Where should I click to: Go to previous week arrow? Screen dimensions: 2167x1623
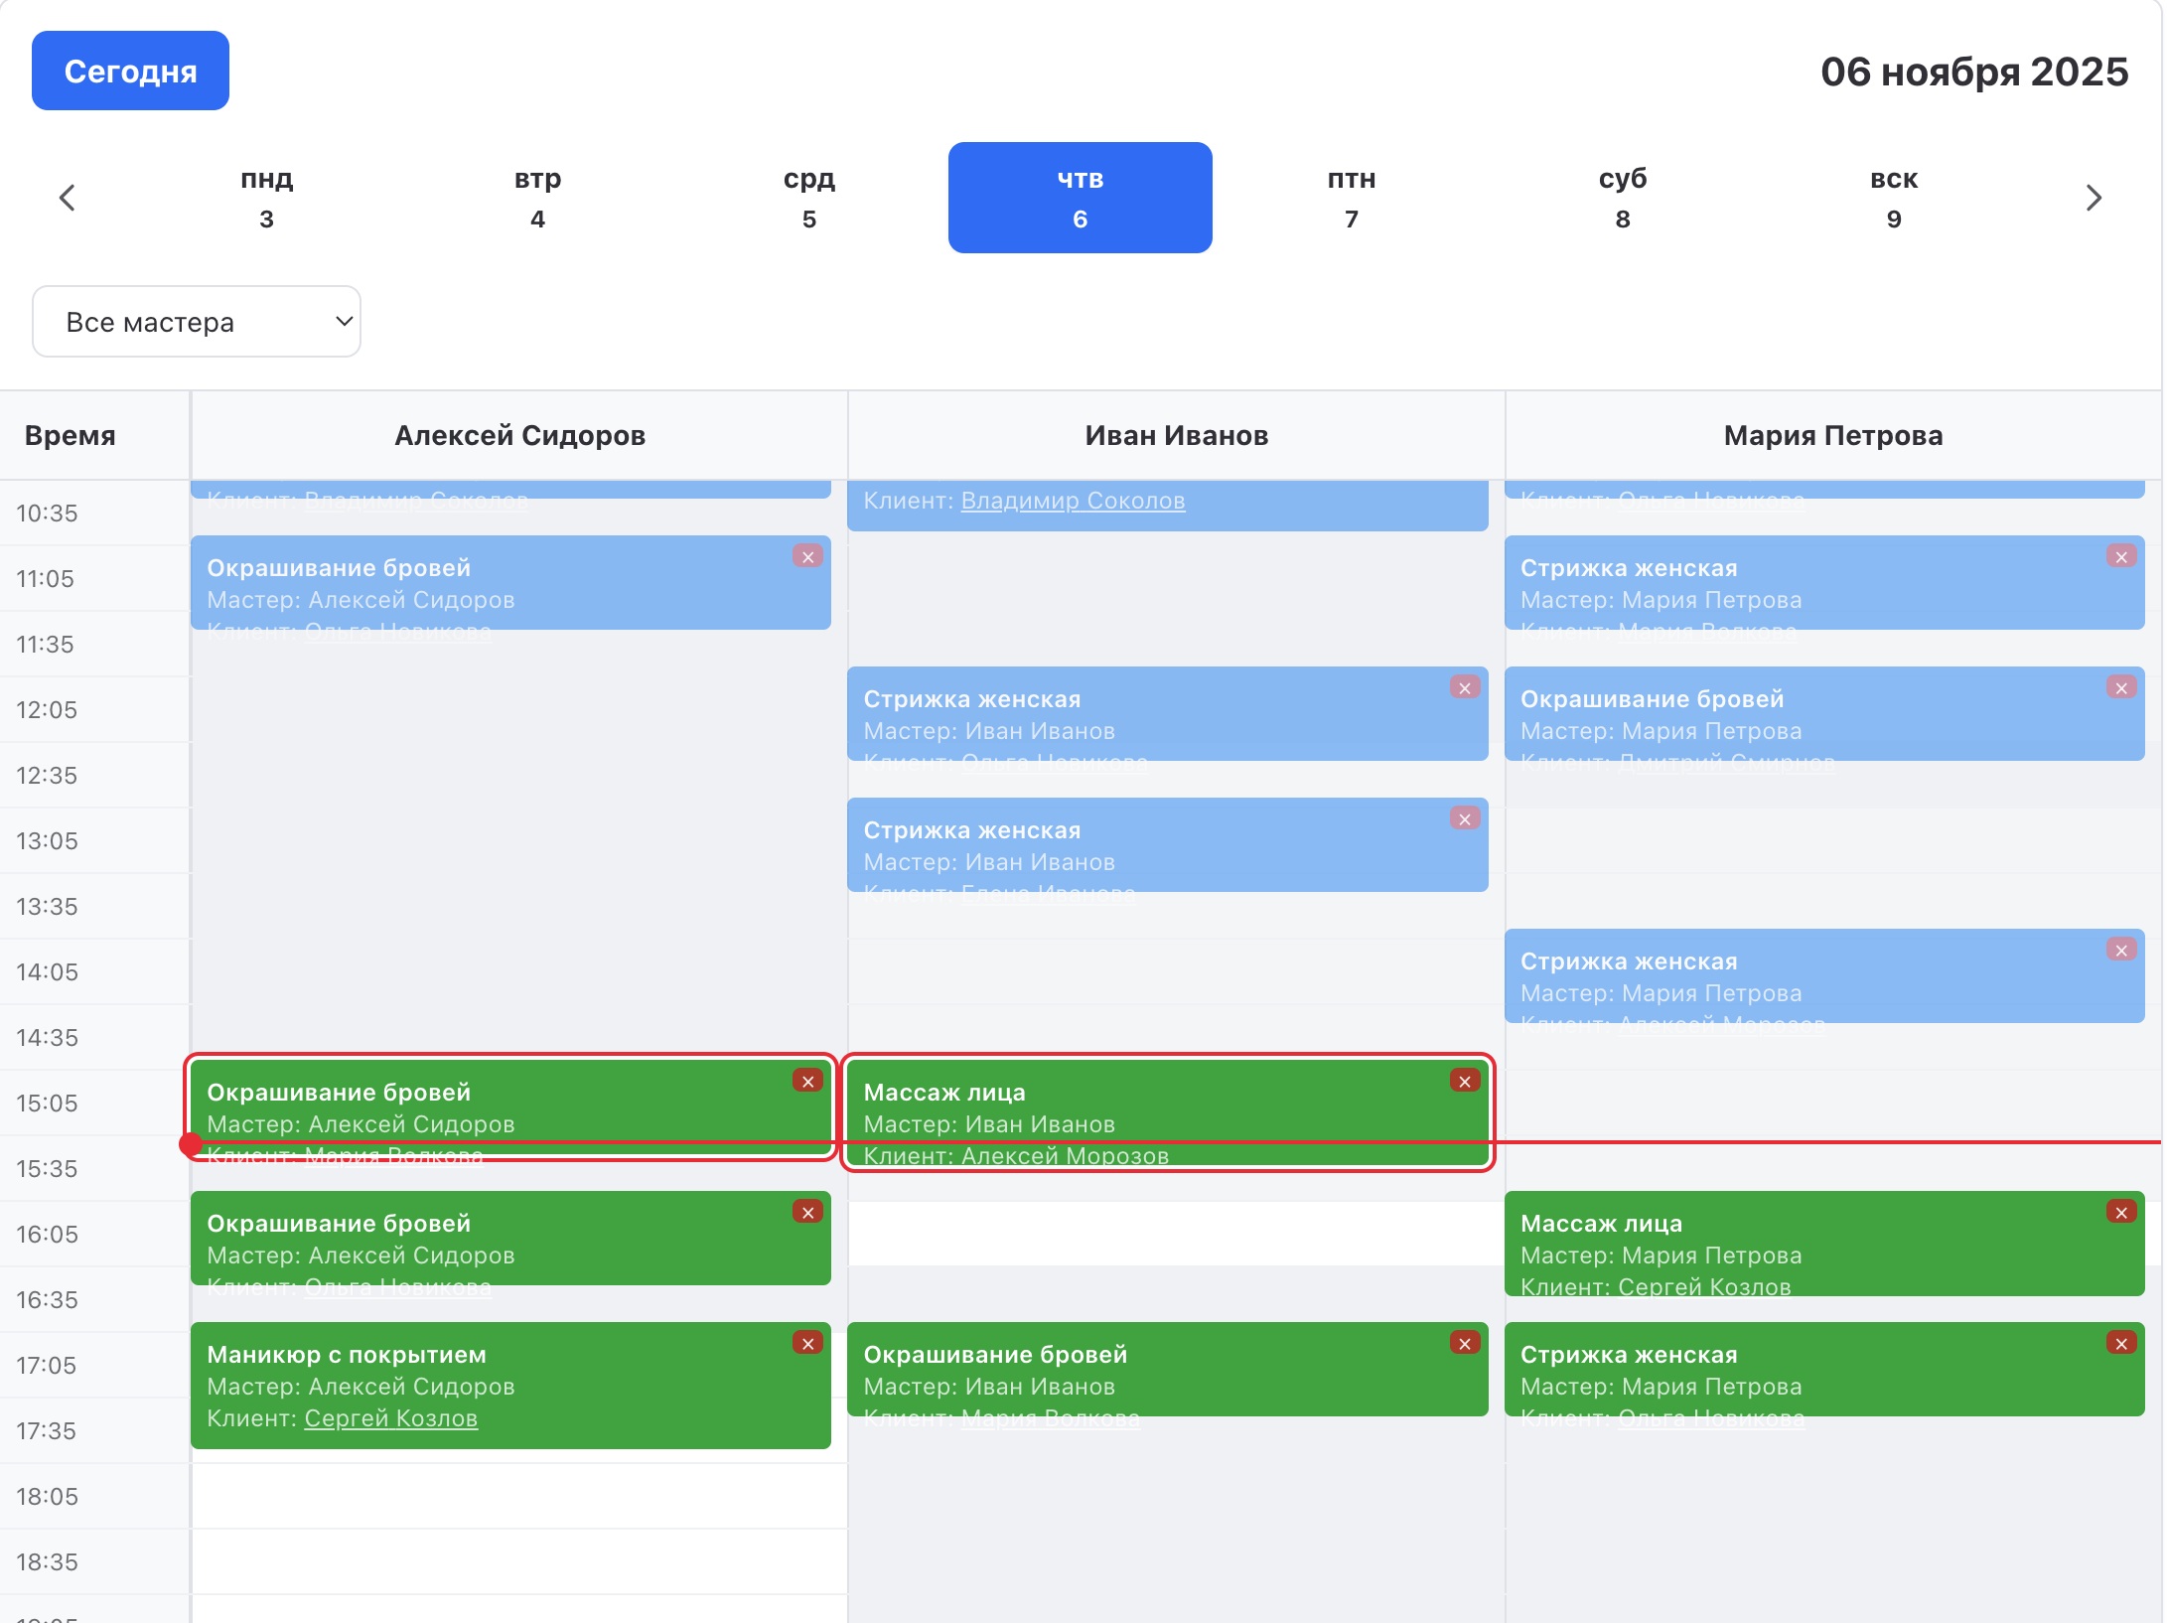click(x=68, y=198)
